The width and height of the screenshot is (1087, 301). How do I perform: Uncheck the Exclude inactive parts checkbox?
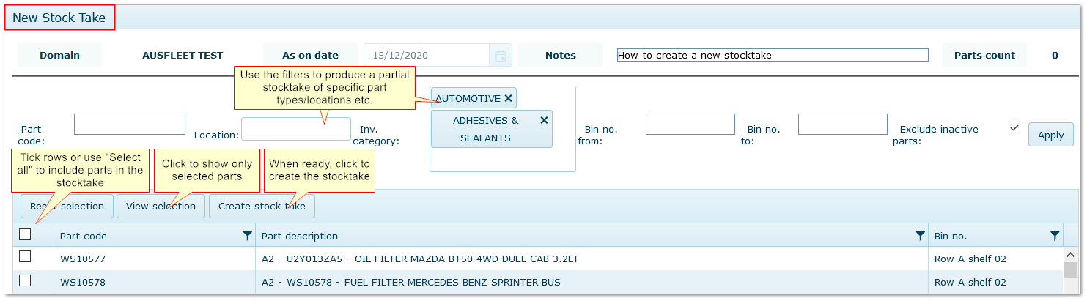(1014, 127)
